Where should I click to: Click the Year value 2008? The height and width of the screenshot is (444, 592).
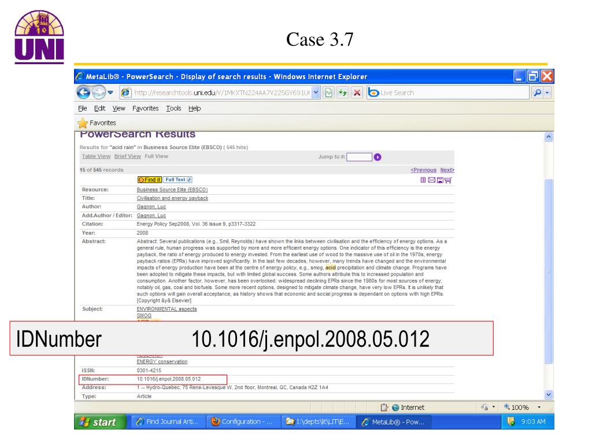tap(142, 233)
